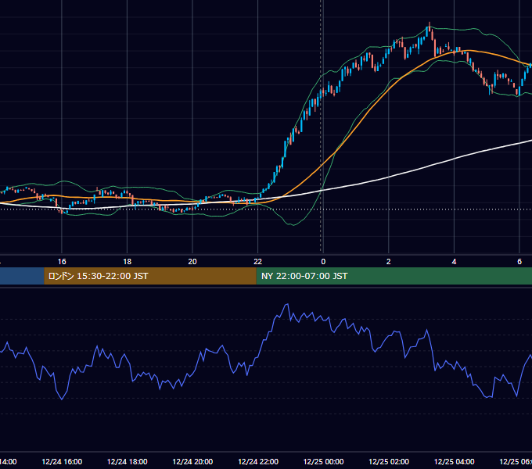Click the London 15:30-22:00 JST session band
Viewport: 532px width, 469px height.
[150, 276]
